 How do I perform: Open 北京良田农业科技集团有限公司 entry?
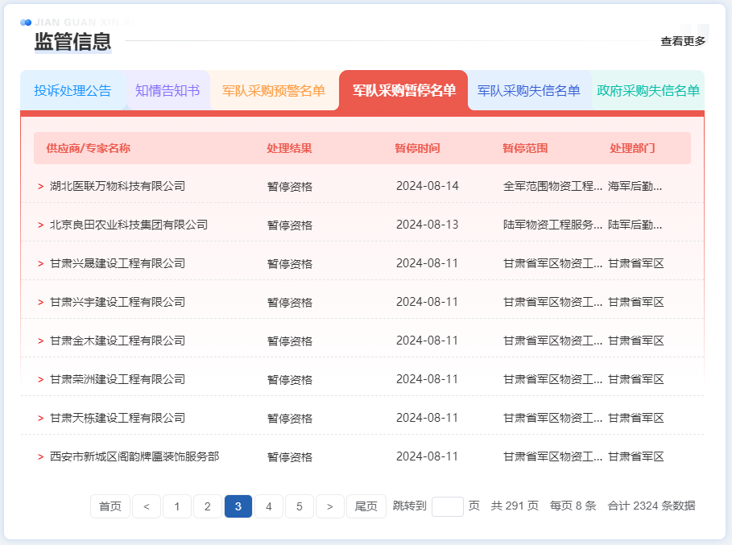click(129, 225)
